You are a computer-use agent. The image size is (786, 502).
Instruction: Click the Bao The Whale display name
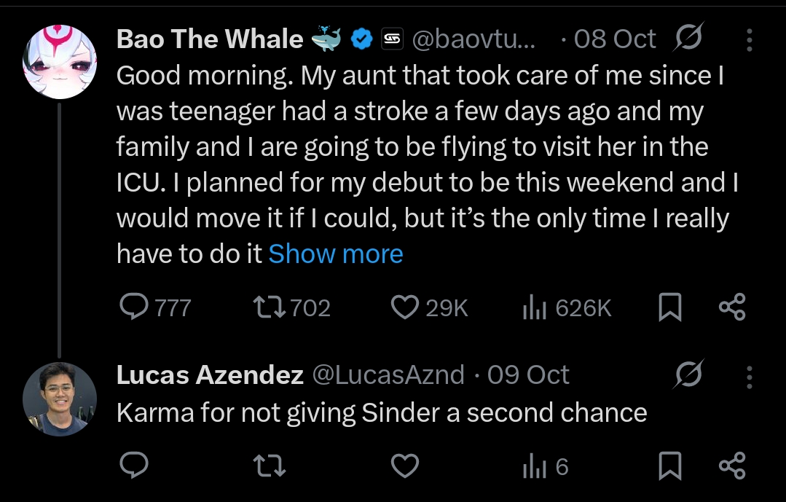click(x=210, y=39)
